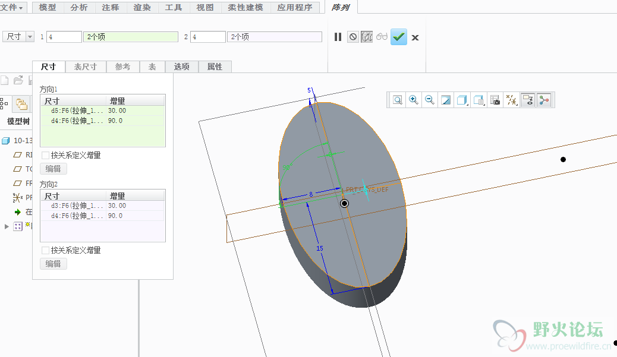Enable 按关系定义增量 under 方向2
Viewport: 617px width, 357px height.
45,250
